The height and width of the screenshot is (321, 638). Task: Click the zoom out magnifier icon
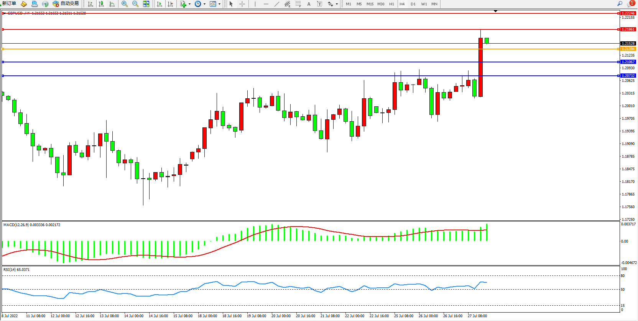[135, 4]
